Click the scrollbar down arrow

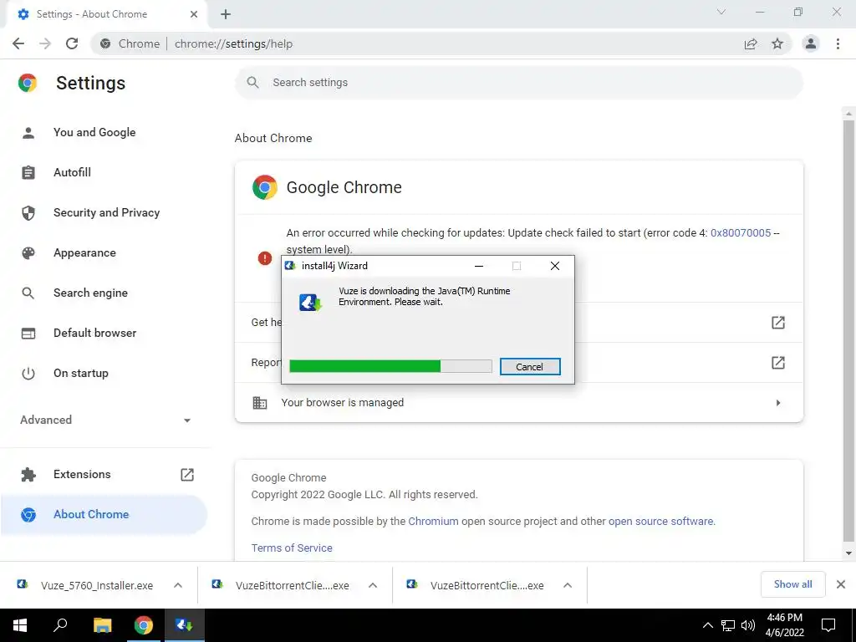pyautogui.click(x=848, y=553)
